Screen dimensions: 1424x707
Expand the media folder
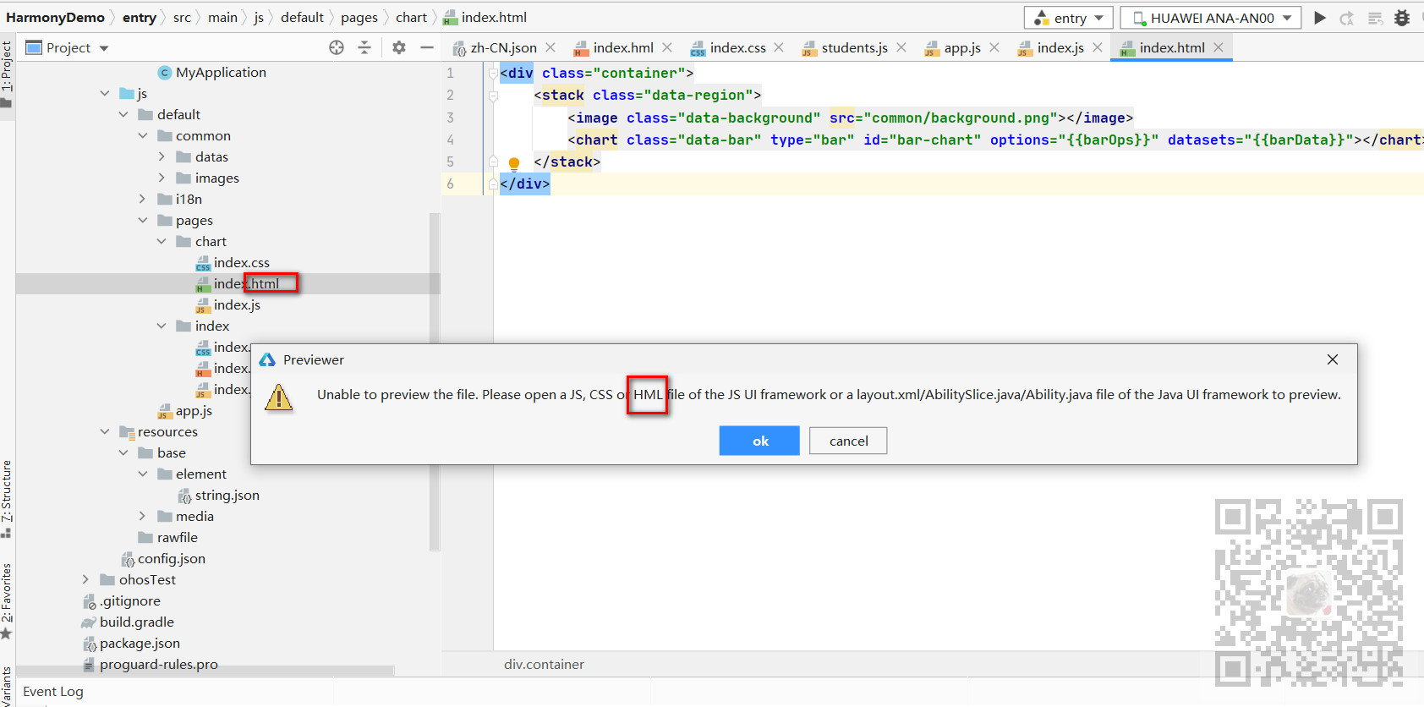point(143,517)
